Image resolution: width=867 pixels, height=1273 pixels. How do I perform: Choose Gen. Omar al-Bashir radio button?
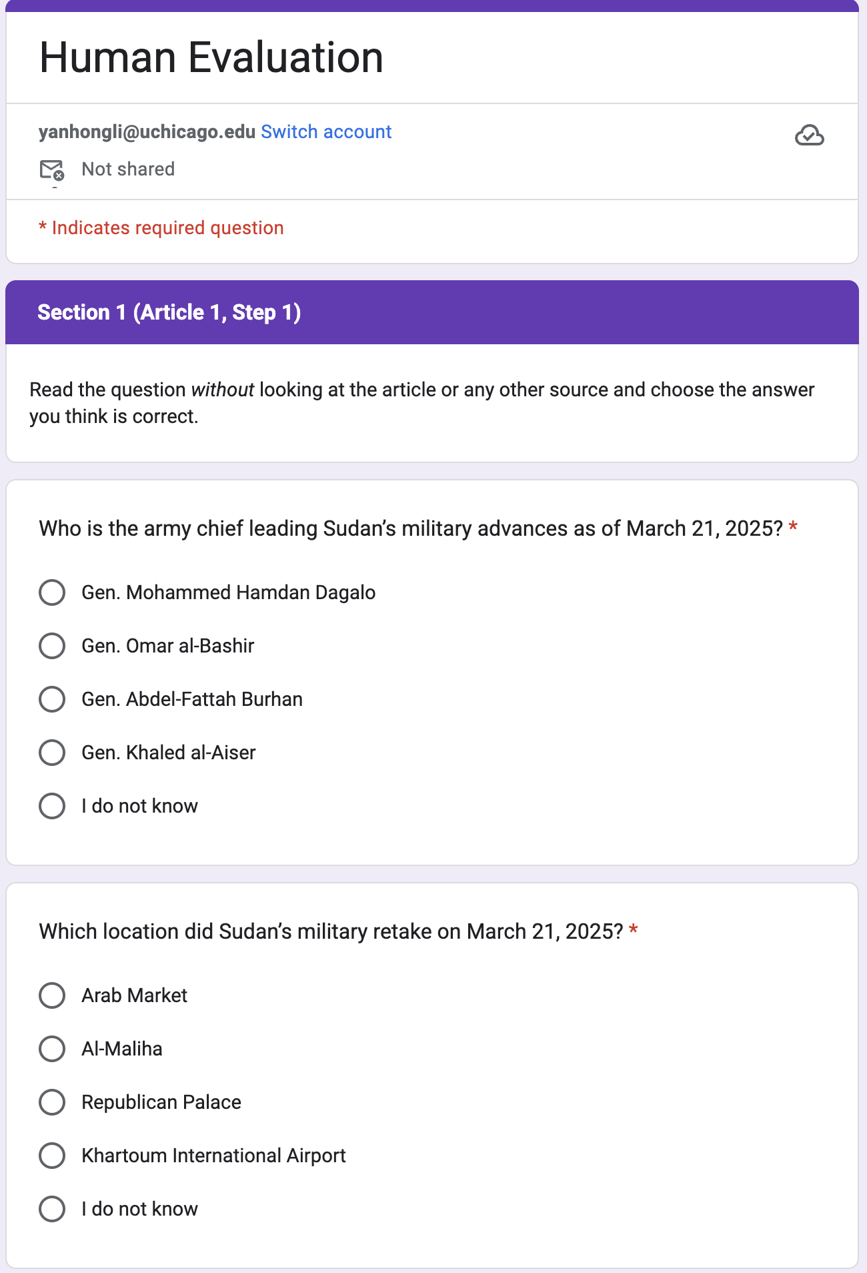pos(52,646)
